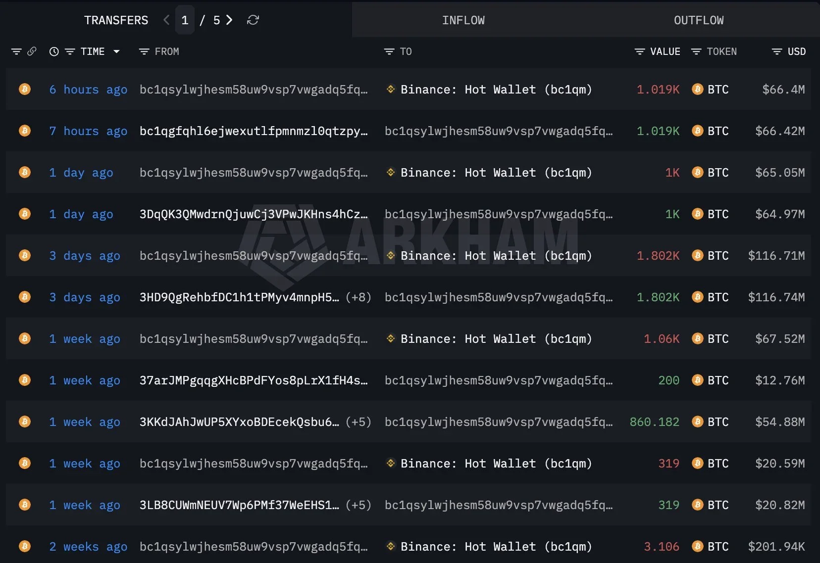
Task: Click the $20.82M USD amount
Action: (x=780, y=505)
